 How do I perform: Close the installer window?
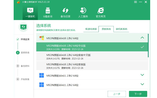coord(146,2)
